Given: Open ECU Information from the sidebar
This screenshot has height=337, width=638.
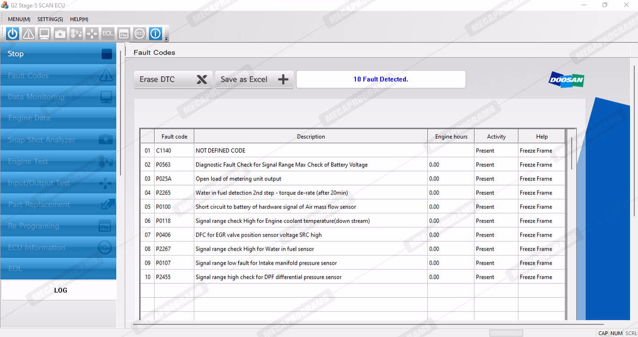Looking at the screenshot, I should [x=58, y=247].
